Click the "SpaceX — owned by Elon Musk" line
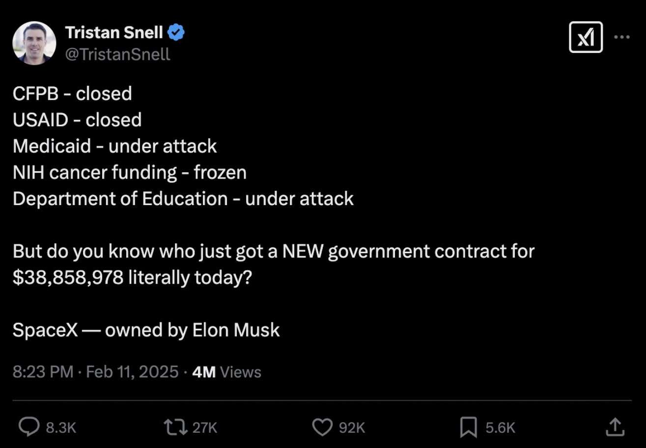 click(x=146, y=330)
